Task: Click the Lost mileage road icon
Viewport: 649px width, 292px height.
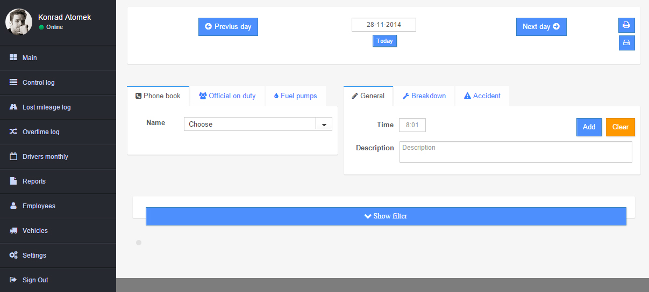Action: point(14,107)
